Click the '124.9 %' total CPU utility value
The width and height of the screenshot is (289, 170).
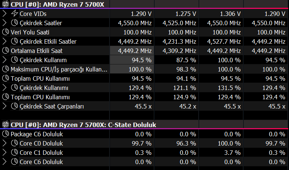185,97
